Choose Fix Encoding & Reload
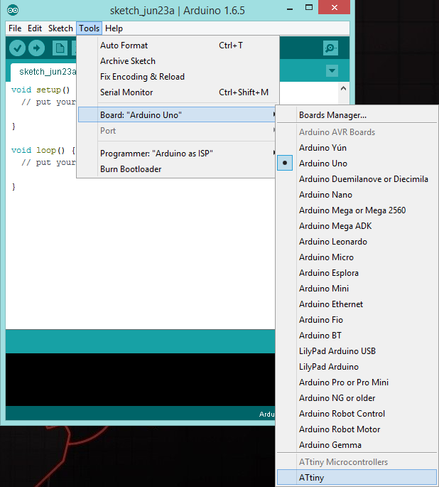This screenshot has width=439, height=487. pos(177,76)
